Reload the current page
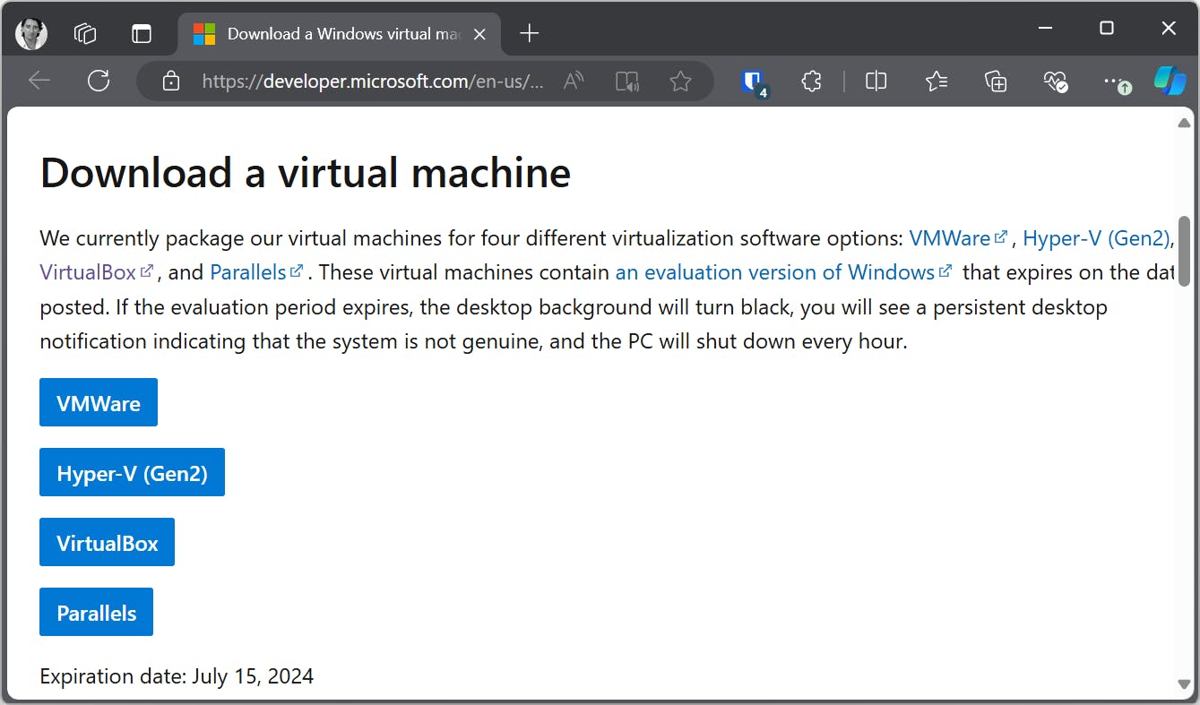The width and height of the screenshot is (1200, 705). pos(99,81)
